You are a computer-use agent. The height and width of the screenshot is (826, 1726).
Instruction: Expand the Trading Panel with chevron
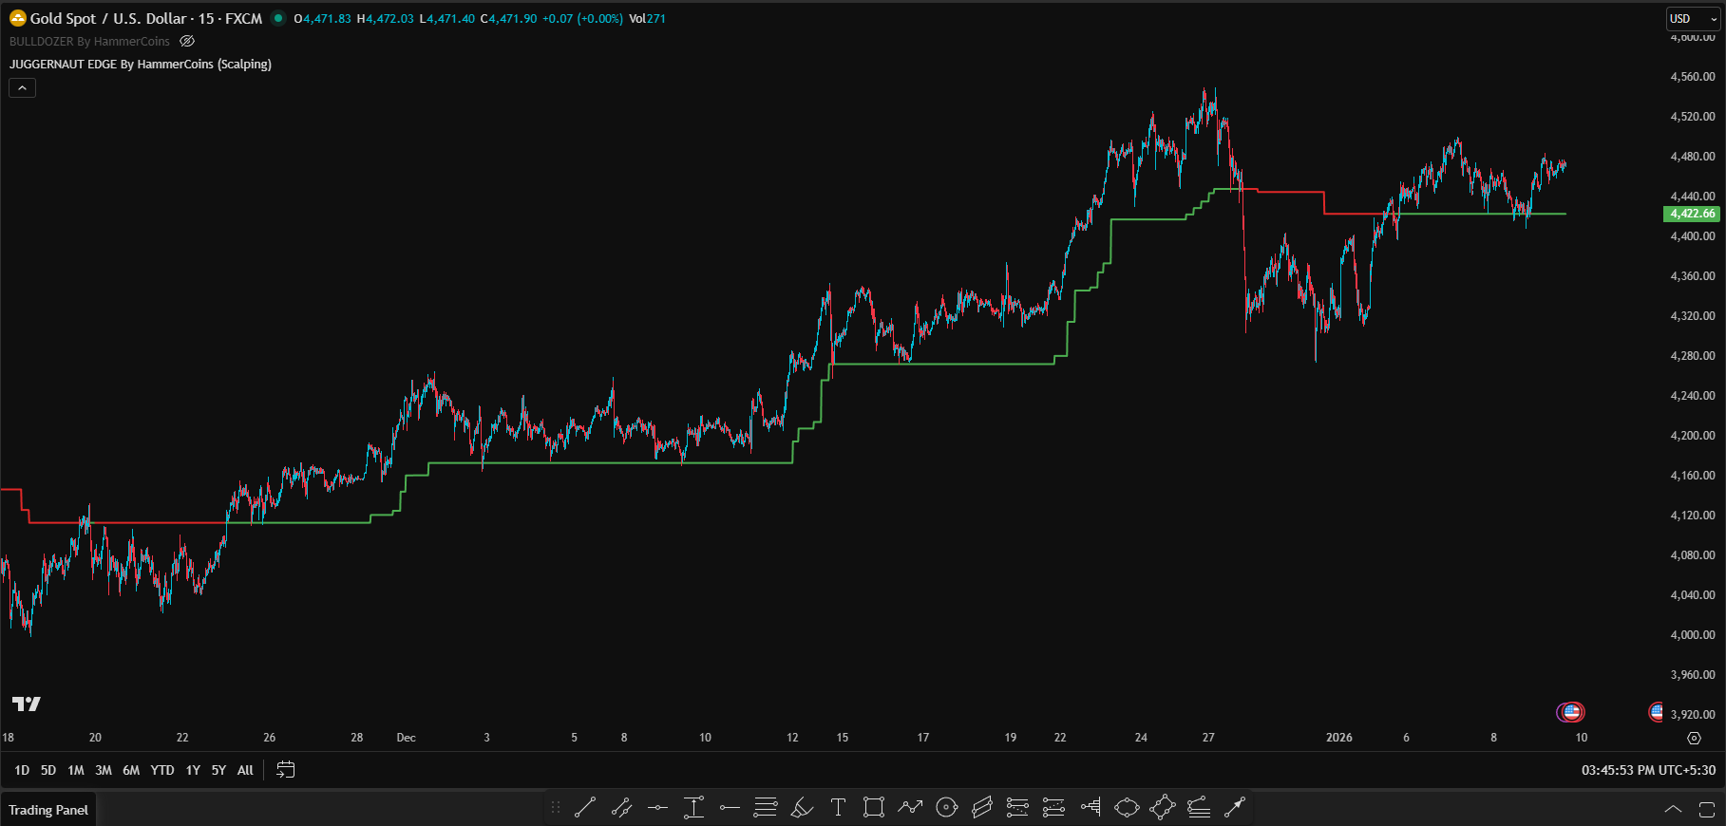(x=1673, y=810)
